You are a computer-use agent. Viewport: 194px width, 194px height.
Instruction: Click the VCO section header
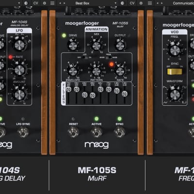[x=175, y=32]
